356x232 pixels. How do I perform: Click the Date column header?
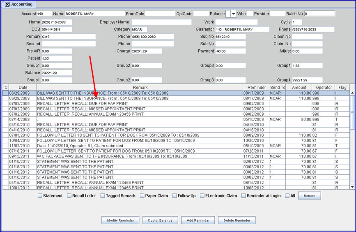tap(23, 87)
